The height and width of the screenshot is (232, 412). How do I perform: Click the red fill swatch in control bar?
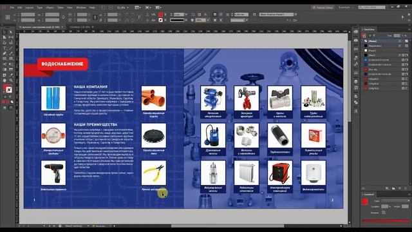pos(160,14)
